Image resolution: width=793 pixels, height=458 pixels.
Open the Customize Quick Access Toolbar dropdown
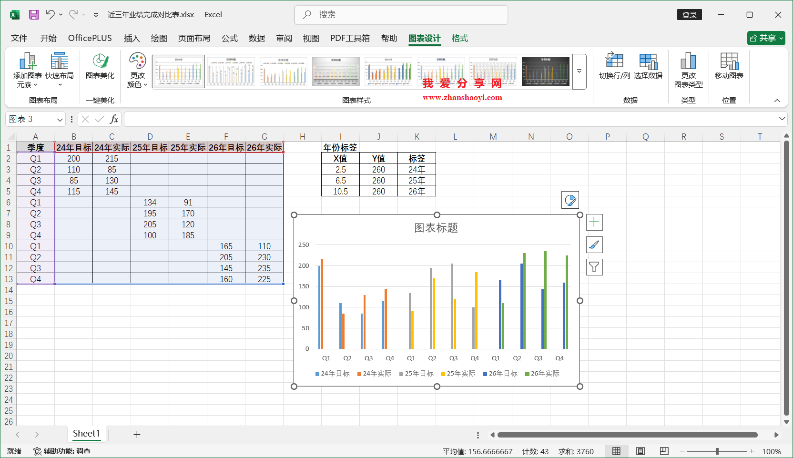96,15
